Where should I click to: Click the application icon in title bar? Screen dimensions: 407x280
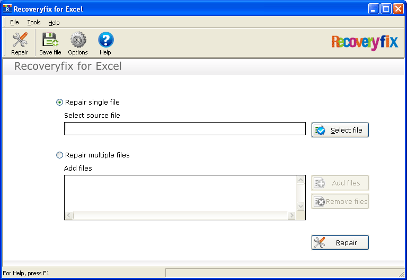(7, 8)
